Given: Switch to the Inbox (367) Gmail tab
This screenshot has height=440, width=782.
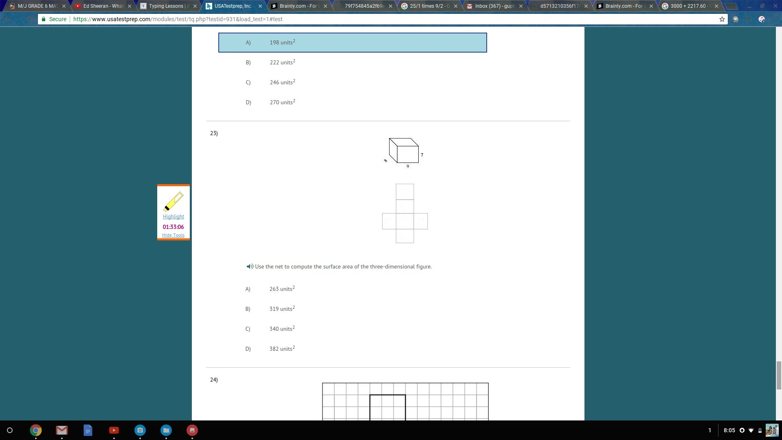Looking at the screenshot, I should pos(494,6).
